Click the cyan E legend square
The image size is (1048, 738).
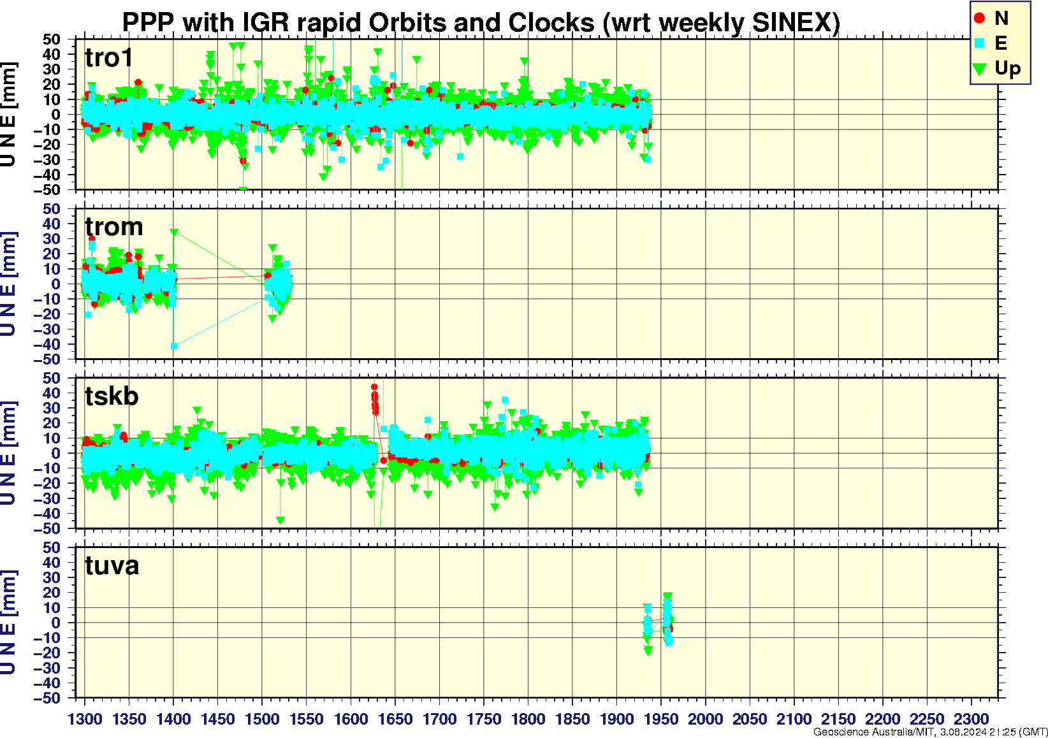980,43
